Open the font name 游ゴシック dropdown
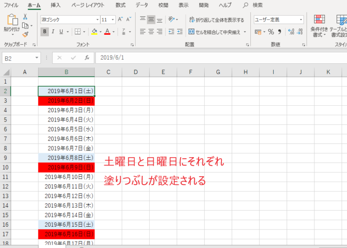Screen dimensions: 347x248 coord(98,20)
